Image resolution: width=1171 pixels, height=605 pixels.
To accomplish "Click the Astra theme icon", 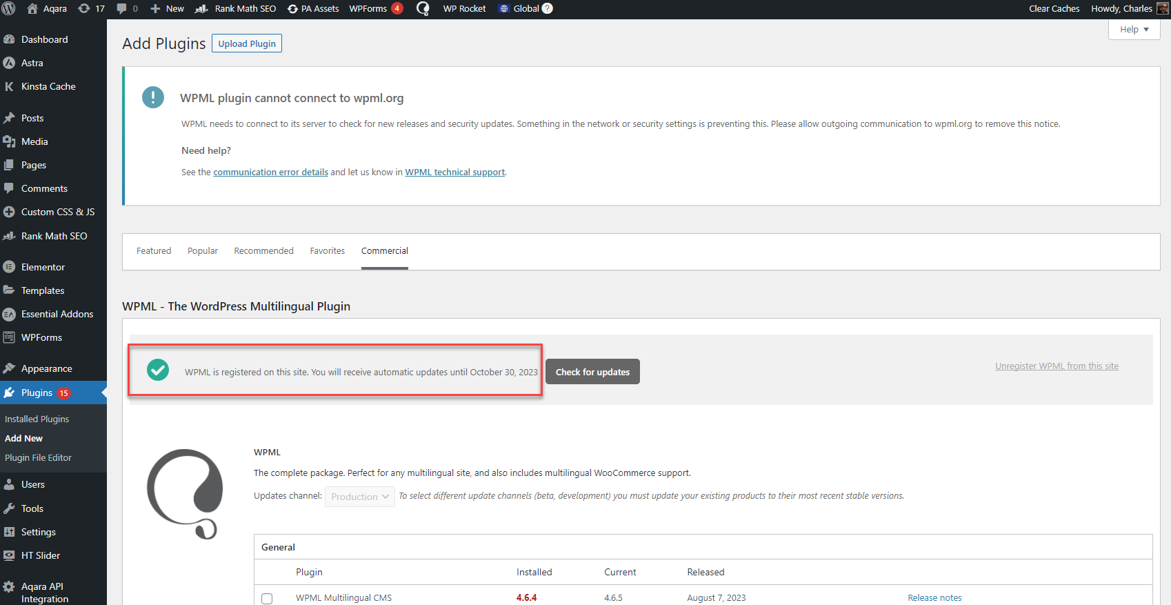I will pyautogui.click(x=9, y=63).
